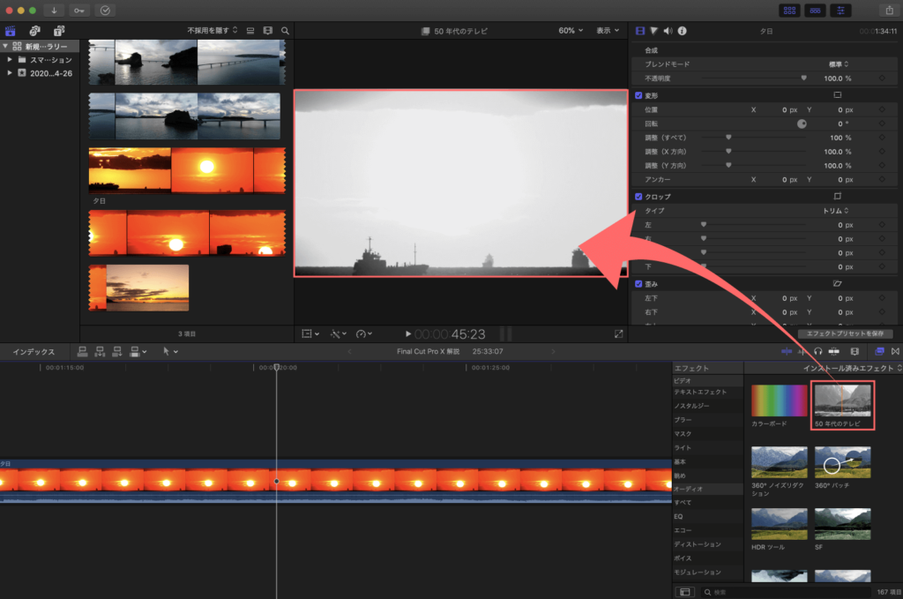This screenshot has height=599, width=903.
Task: Add keyframe diamond for 位置
Action: pyautogui.click(x=882, y=109)
